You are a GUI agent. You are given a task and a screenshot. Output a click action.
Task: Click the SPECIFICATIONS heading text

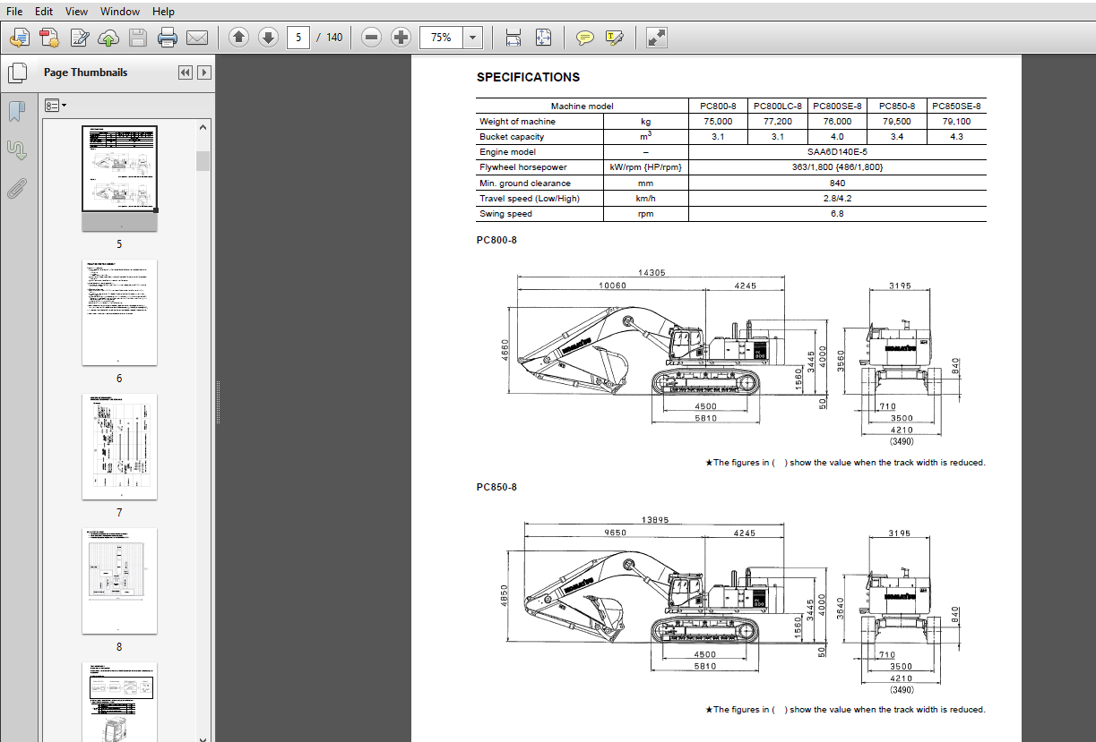[528, 77]
